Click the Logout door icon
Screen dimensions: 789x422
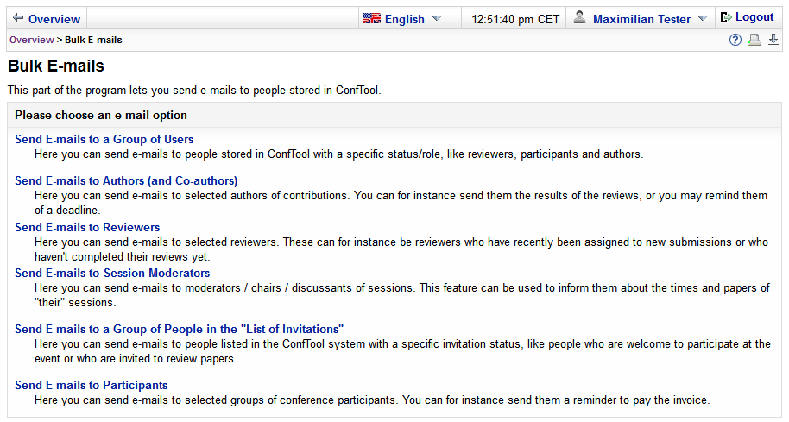pos(726,17)
